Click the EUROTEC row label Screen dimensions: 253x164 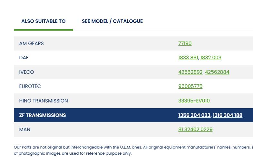[30, 86]
